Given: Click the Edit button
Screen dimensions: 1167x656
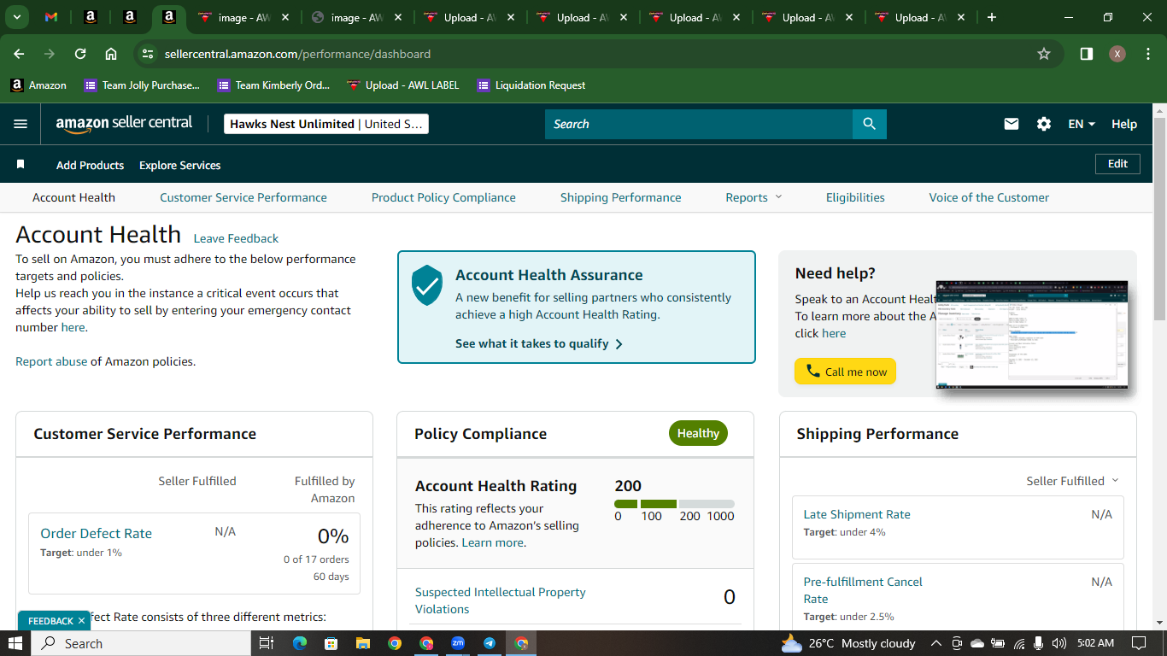Looking at the screenshot, I should [1117, 164].
